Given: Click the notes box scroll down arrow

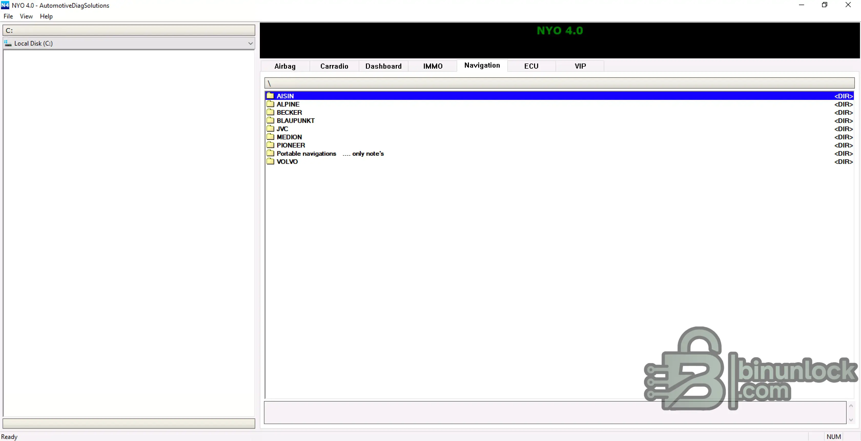Looking at the screenshot, I should pos(851,420).
